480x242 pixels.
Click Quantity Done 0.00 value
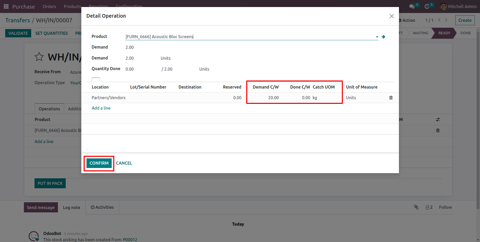tap(130, 69)
